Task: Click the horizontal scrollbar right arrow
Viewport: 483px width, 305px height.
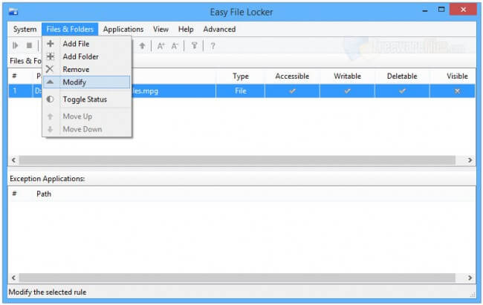Action: [x=470, y=160]
